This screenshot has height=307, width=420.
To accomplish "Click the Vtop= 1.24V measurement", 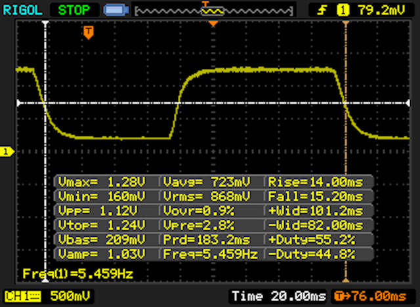I will click(x=102, y=226).
